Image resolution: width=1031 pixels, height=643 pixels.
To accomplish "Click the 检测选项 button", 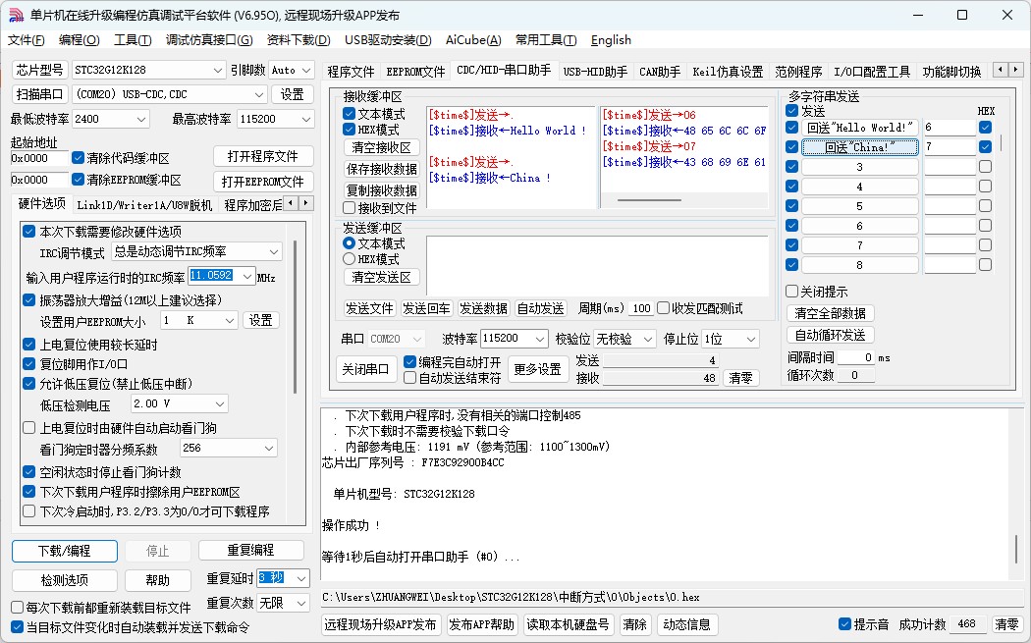I will coord(65,580).
